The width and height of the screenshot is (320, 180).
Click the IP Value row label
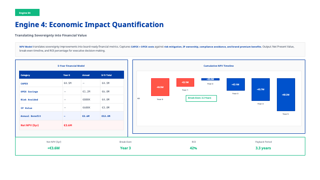[26, 107]
